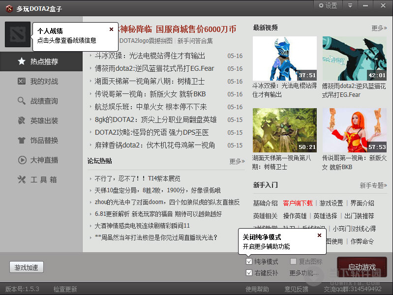
Task: Click the 多玩DOTA2盒子 app logo
Action: point(9,9)
